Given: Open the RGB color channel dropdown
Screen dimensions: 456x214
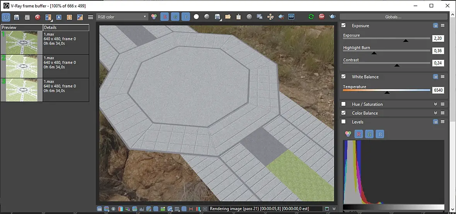Looking at the screenshot, I should [x=122, y=17].
